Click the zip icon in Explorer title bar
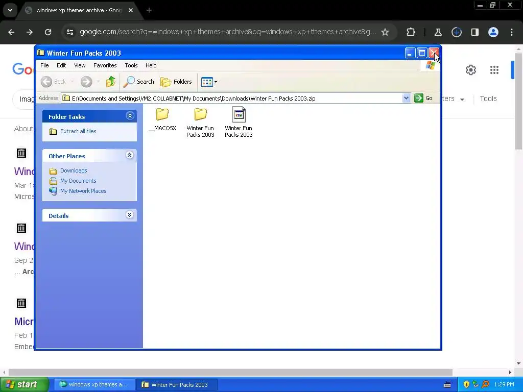The height and width of the screenshot is (392, 523). [x=41, y=53]
